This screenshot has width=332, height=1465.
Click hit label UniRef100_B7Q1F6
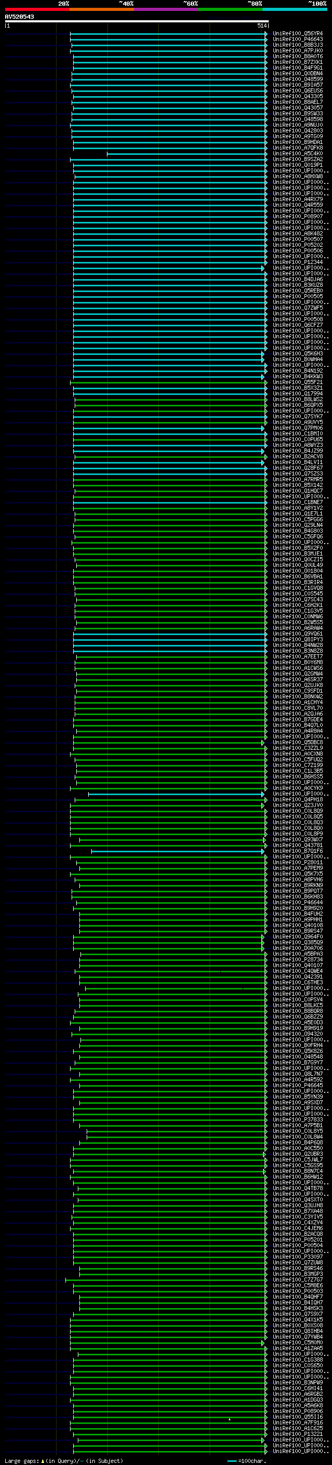tap(298, 851)
